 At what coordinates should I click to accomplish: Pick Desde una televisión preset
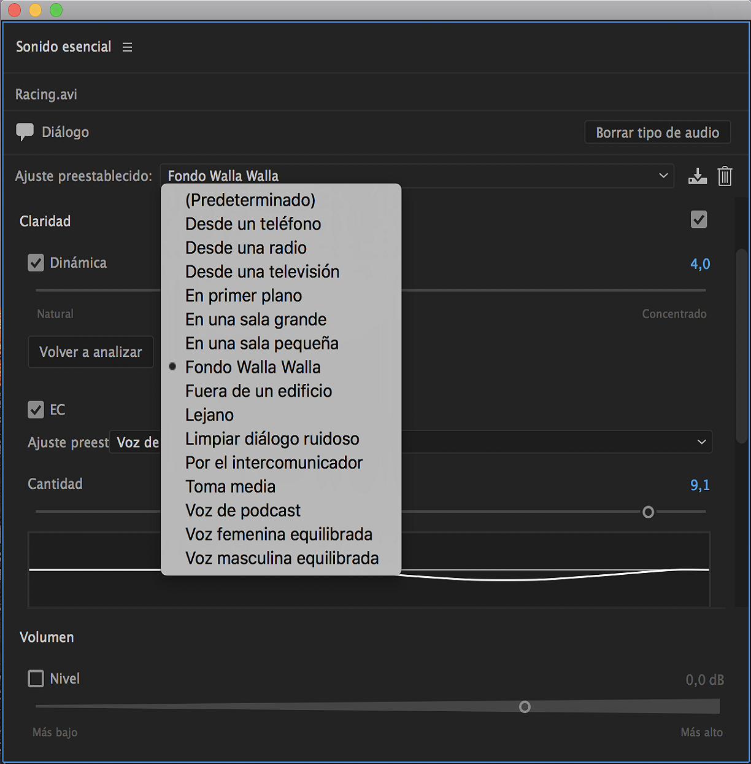(x=281, y=272)
